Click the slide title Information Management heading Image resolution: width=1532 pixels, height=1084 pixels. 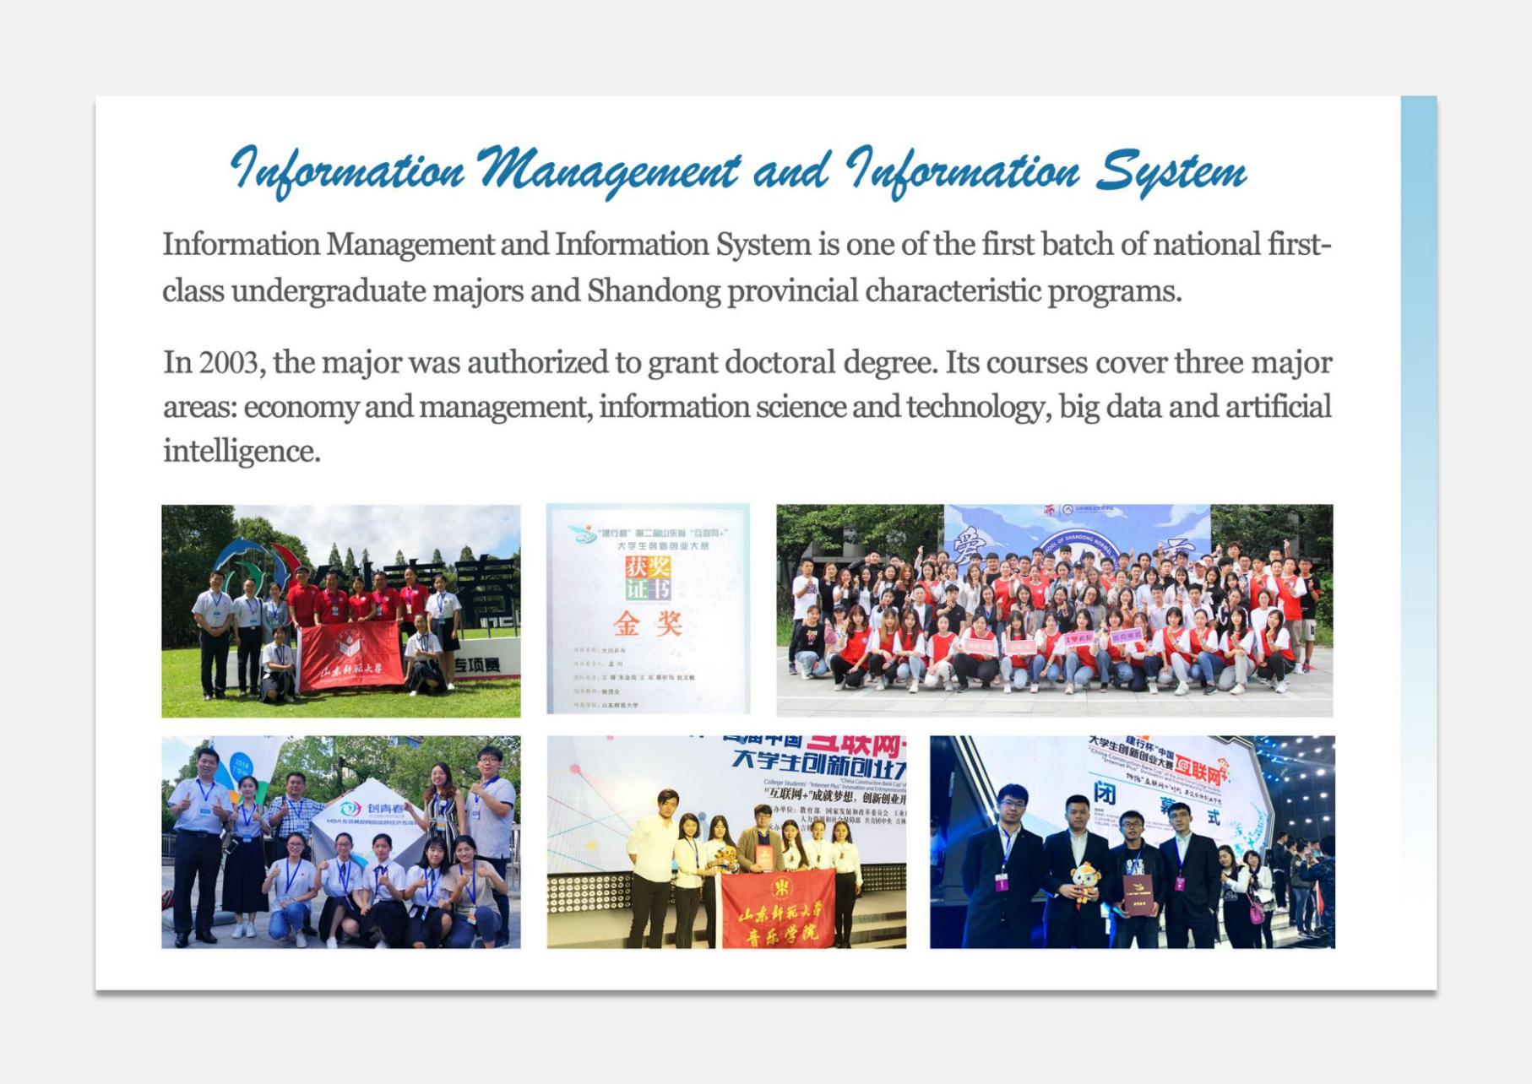738,170
